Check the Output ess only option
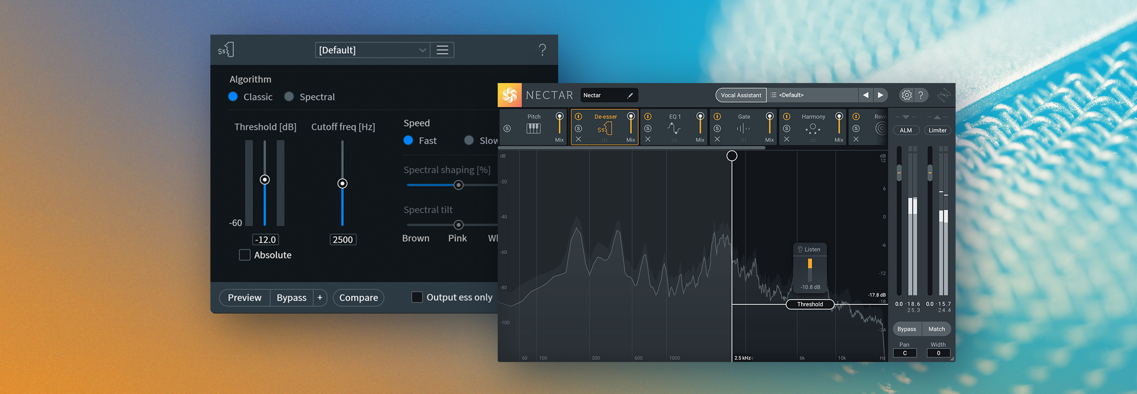 tap(417, 297)
